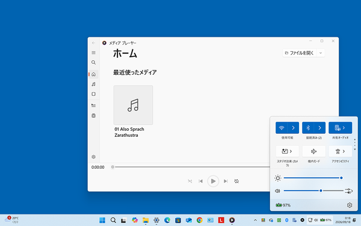Open Media Player settings gear in sidebar
Screen dimensions: 361x226
point(93,157)
